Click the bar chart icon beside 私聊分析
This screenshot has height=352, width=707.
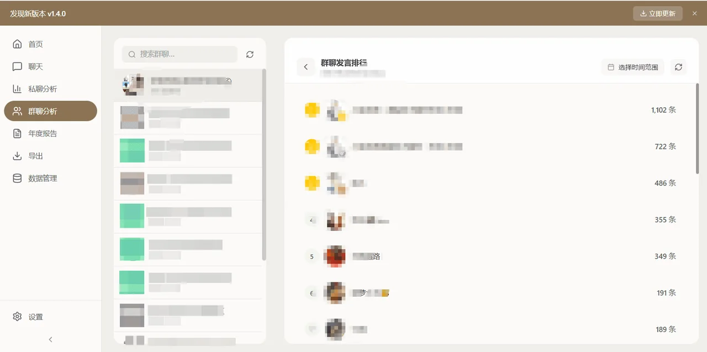(17, 89)
